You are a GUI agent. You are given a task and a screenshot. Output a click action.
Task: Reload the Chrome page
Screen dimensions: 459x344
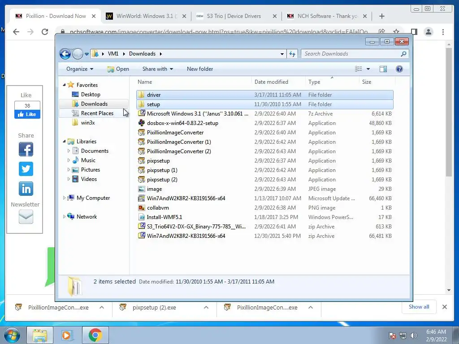pyautogui.click(x=45, y=32)
